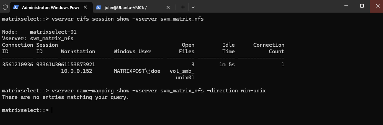Image resolution: width=383 pixels, height=125 pixels.
Task: Place cursor at the last matrixselect prompt
Action: pyautogui.click(x=52, y=110)
